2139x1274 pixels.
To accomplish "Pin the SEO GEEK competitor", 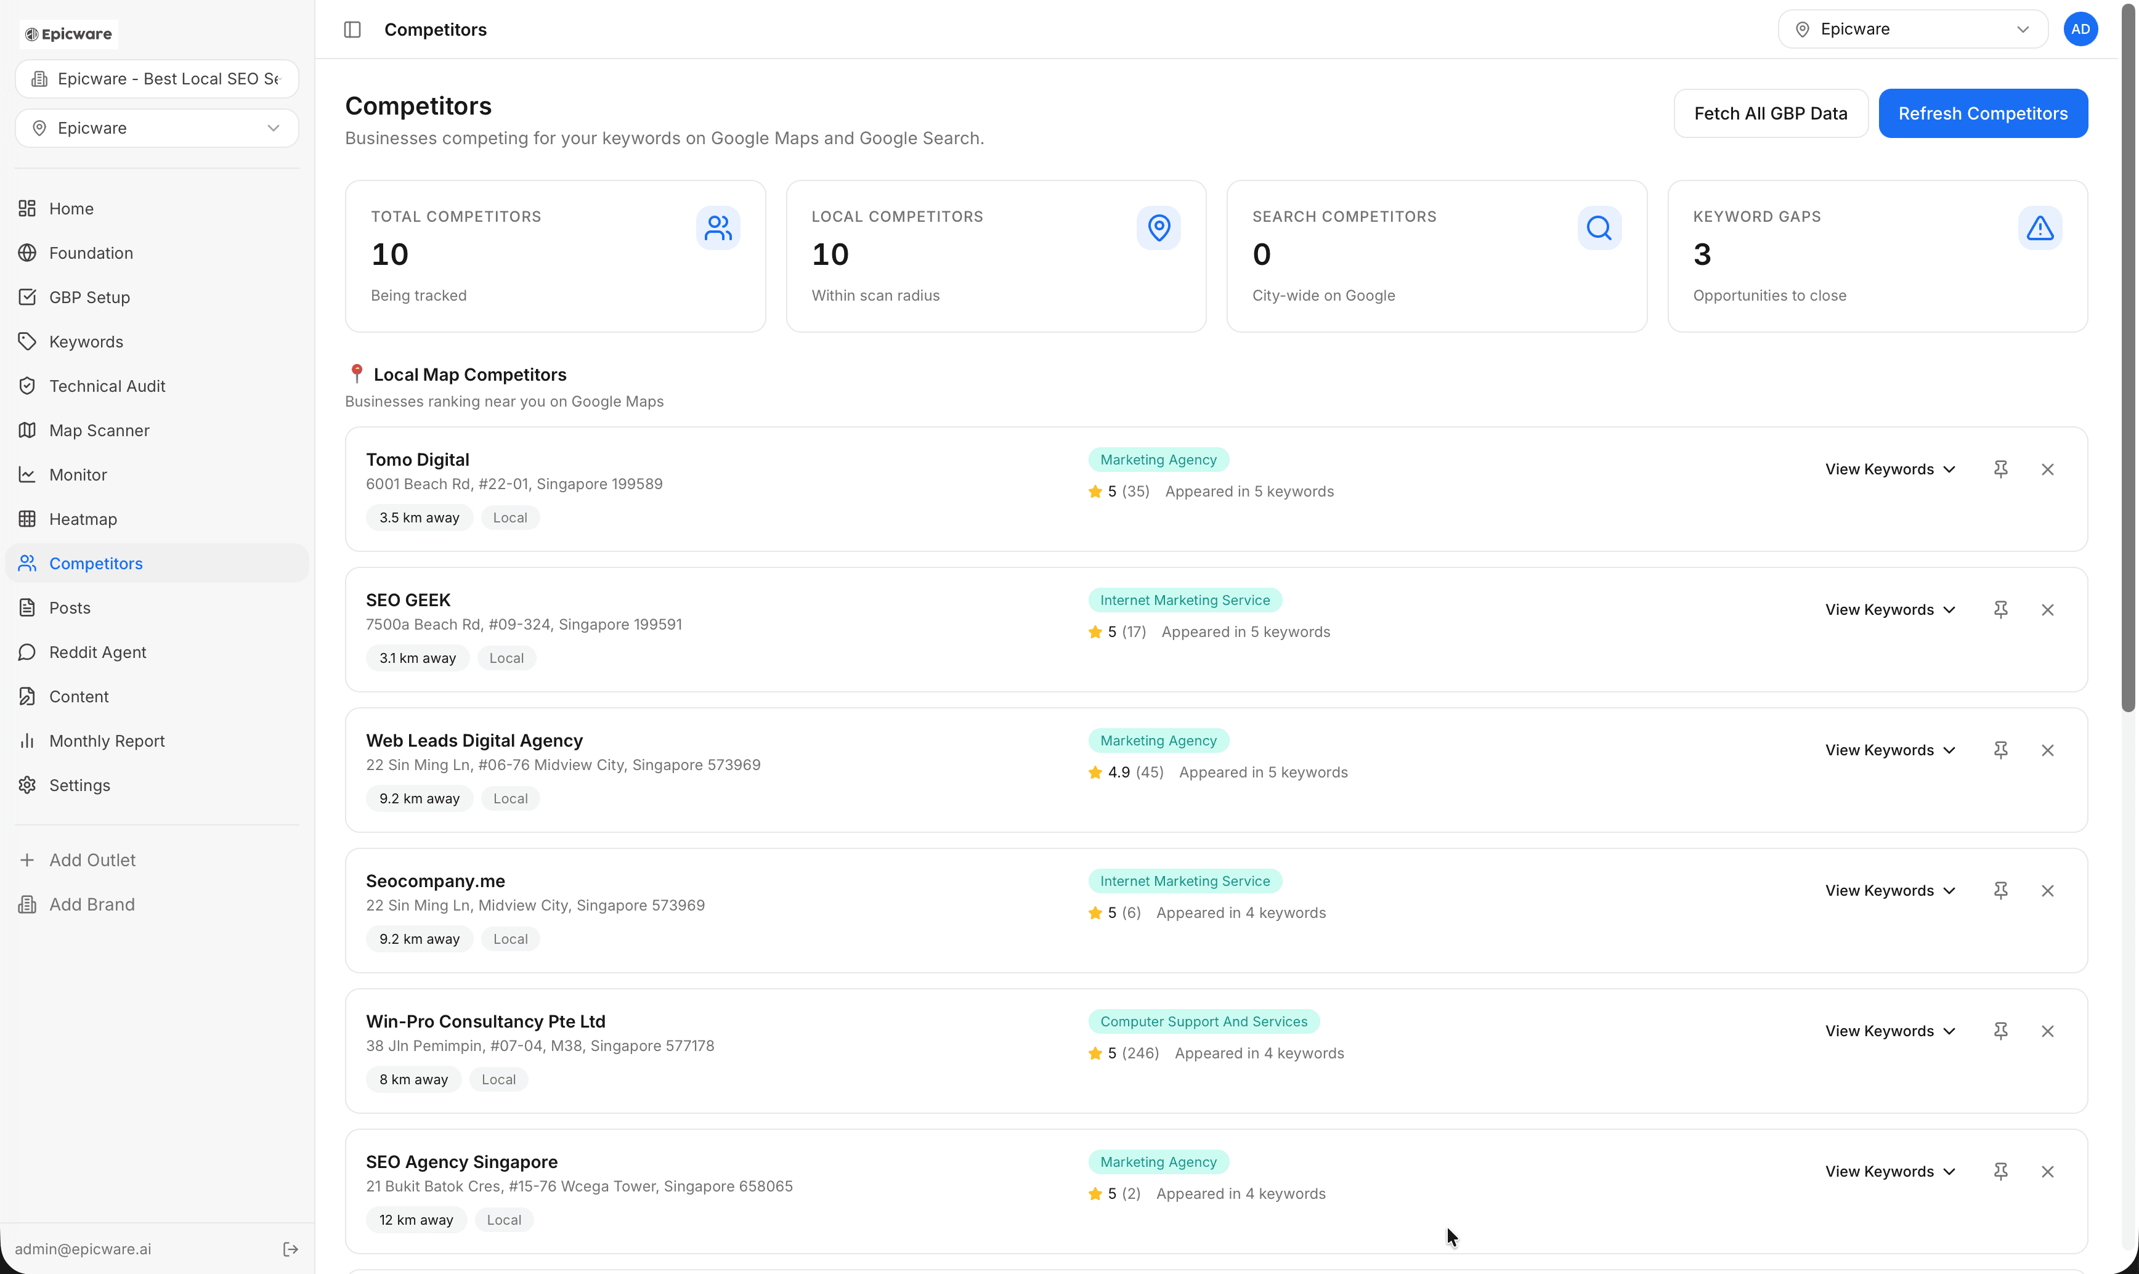I will pyautogui.click(x=2000, y=609).
